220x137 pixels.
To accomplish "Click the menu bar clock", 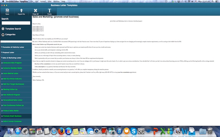I will coord(204,1).
